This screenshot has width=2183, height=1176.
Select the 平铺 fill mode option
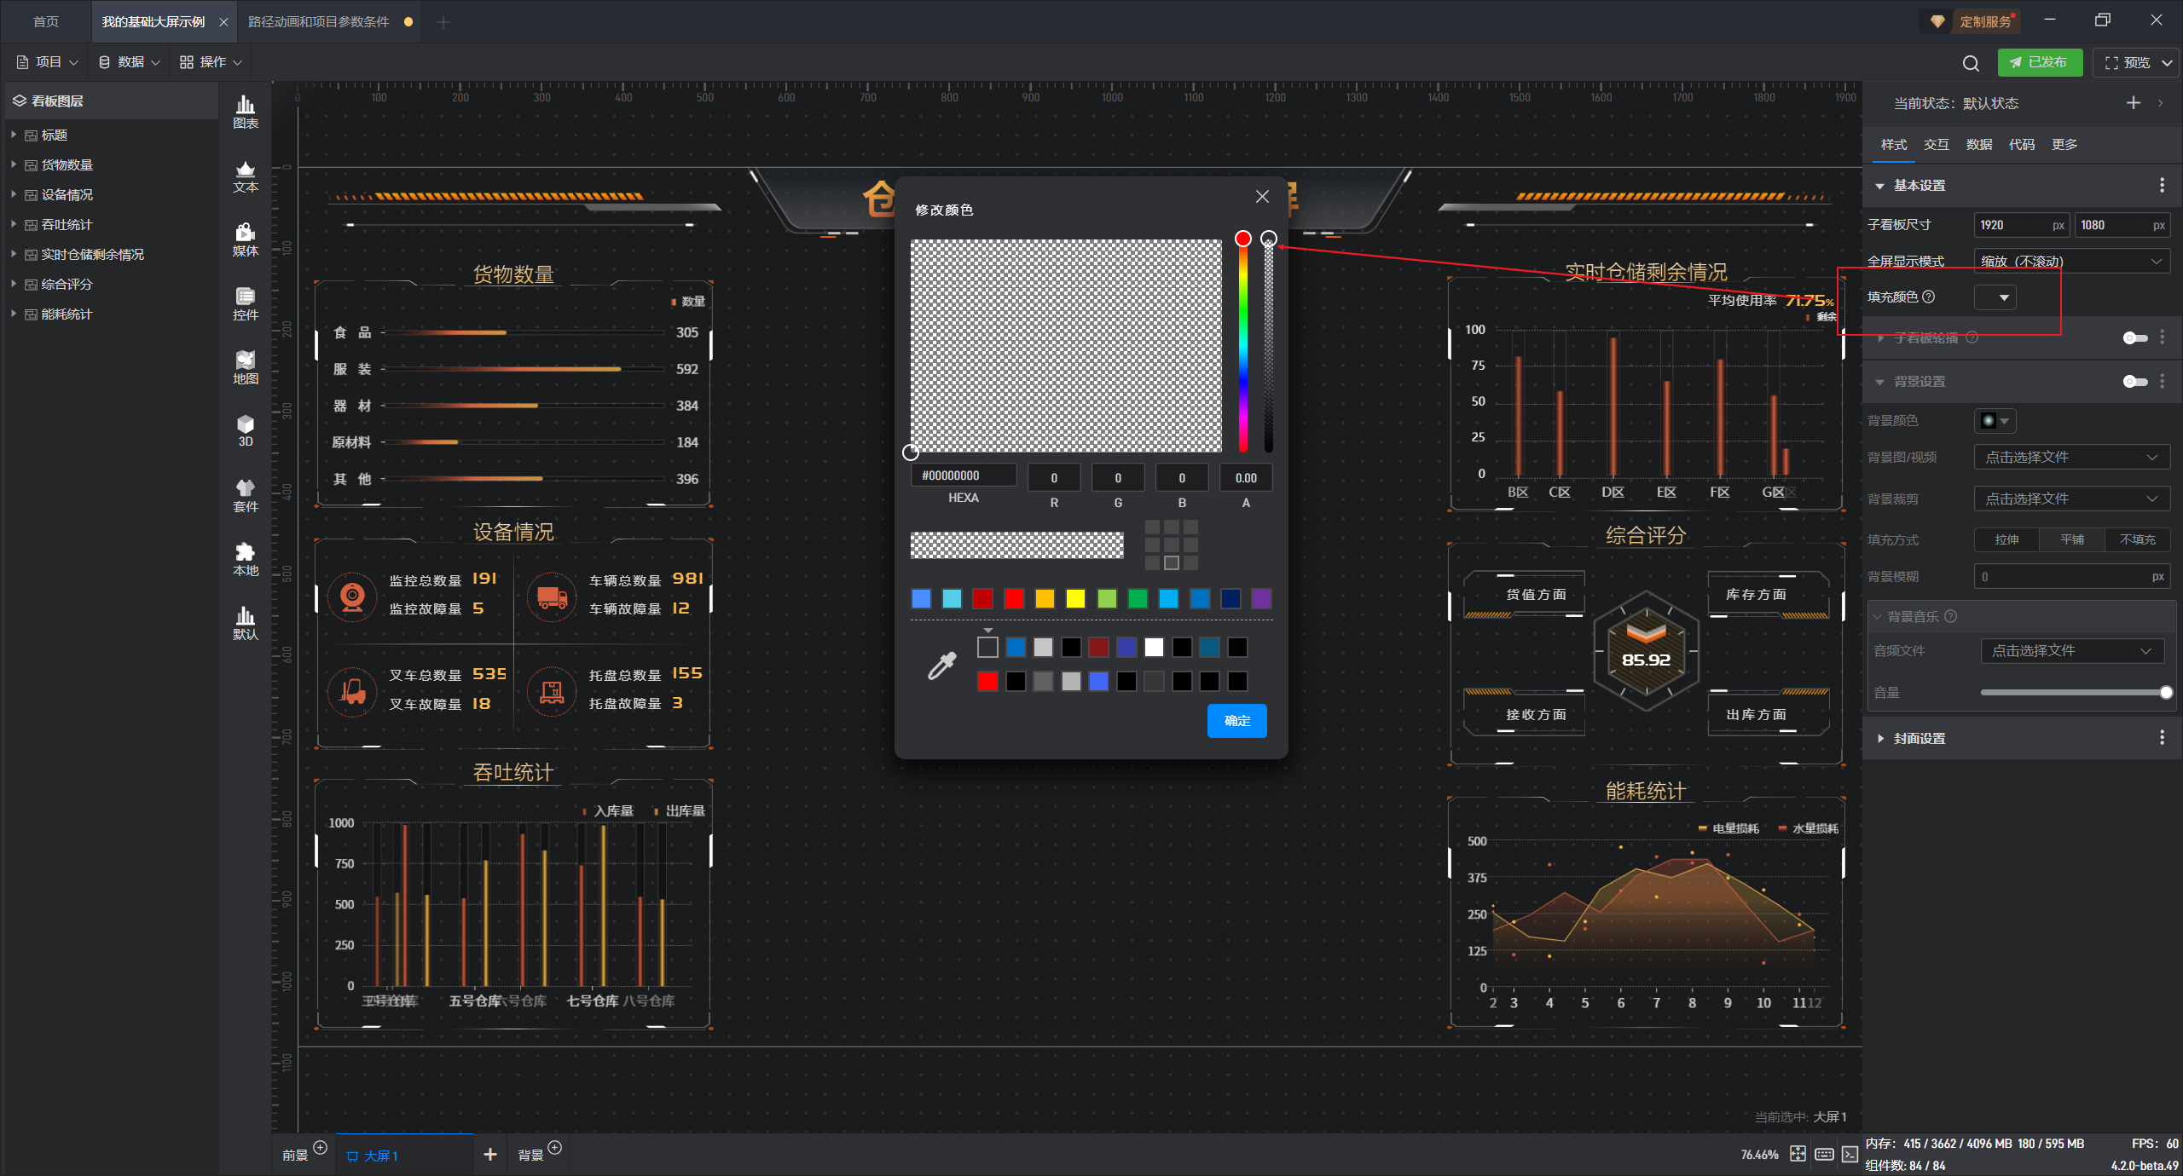(x=2071, y=539)
